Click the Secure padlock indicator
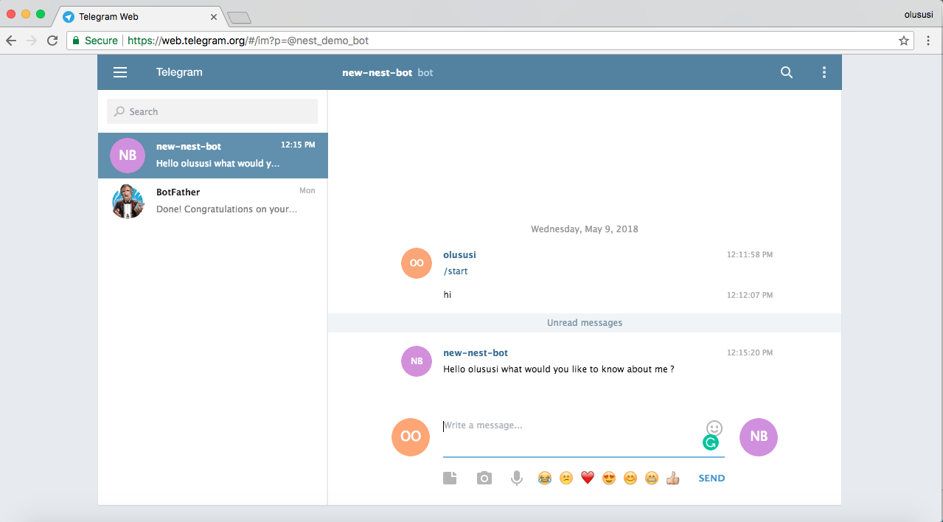The width and height of the screenshot is (943, 522). pos(94,41)
